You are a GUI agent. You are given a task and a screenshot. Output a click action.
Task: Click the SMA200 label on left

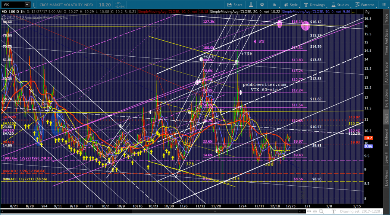click(x=8, y=117)
